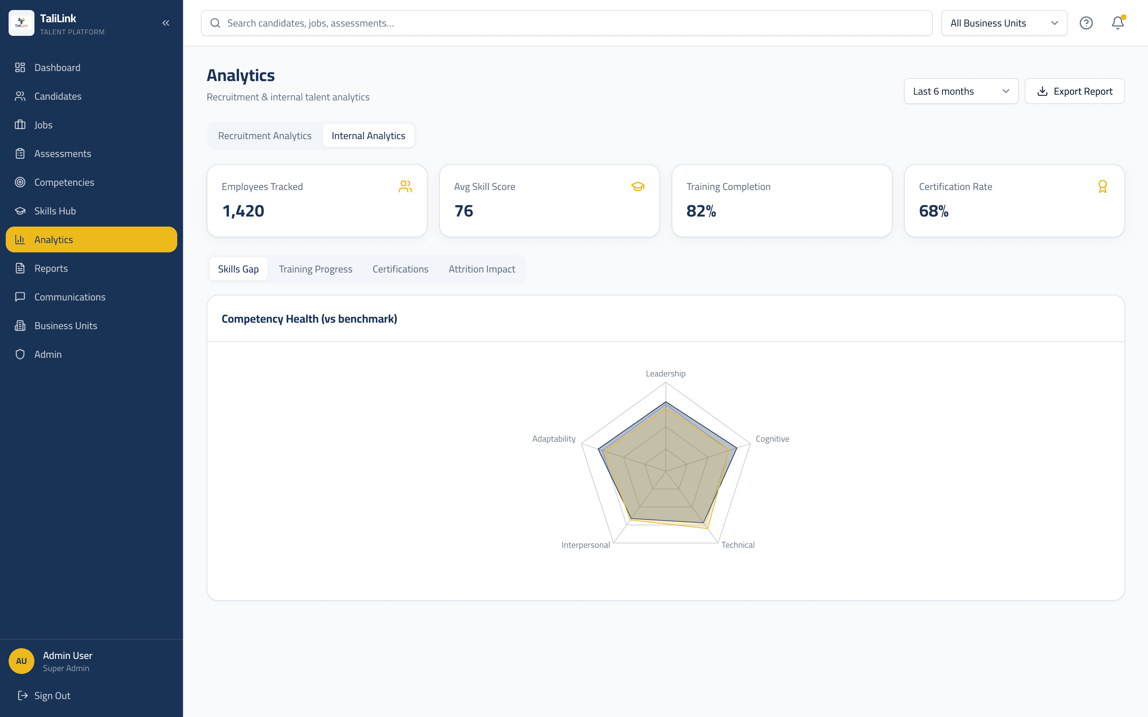1148x717 pixels.
Task: Click the Communications chat bubble icon
Action: tap(20, 297)
